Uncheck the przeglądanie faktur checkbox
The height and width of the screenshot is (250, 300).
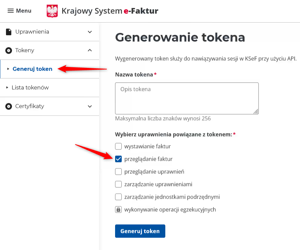click(118, 159)
